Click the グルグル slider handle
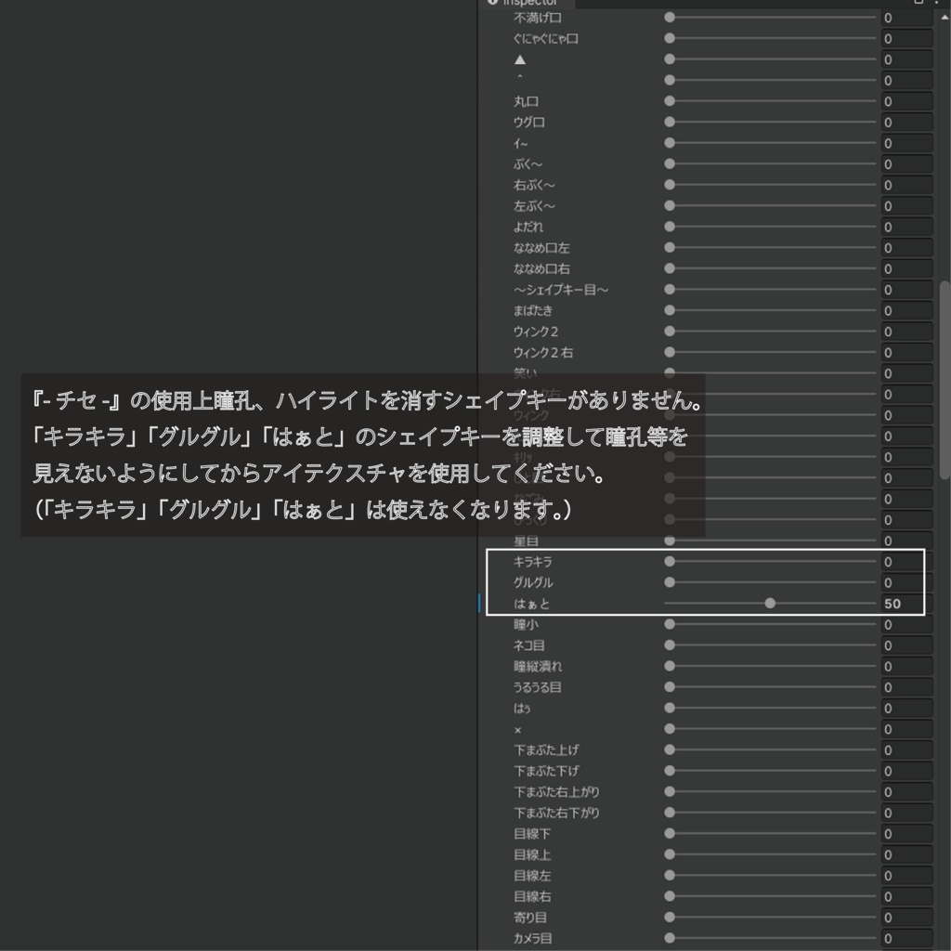This screenshot has height=951, width=951. (669, 582)
